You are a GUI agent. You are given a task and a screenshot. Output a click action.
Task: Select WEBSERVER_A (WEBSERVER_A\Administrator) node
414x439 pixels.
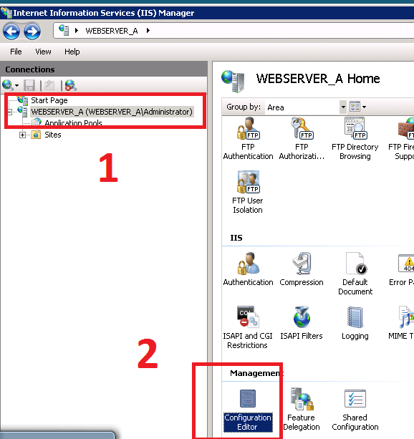click(112, 112)
